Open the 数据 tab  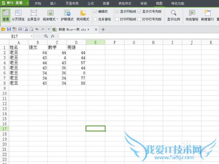pos(106,4)
